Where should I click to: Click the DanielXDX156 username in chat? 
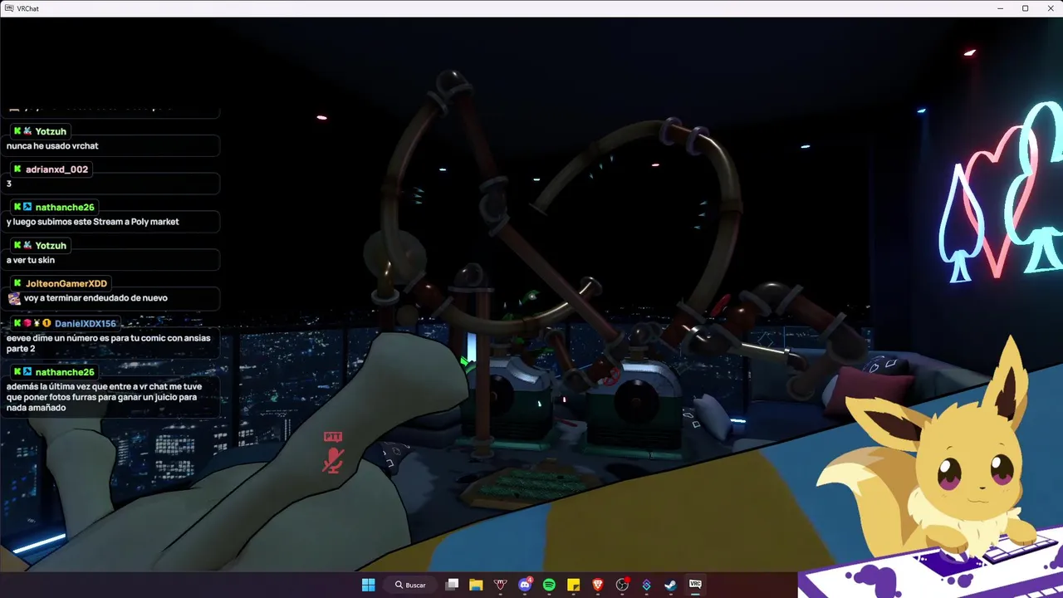[x=86, y=323]
